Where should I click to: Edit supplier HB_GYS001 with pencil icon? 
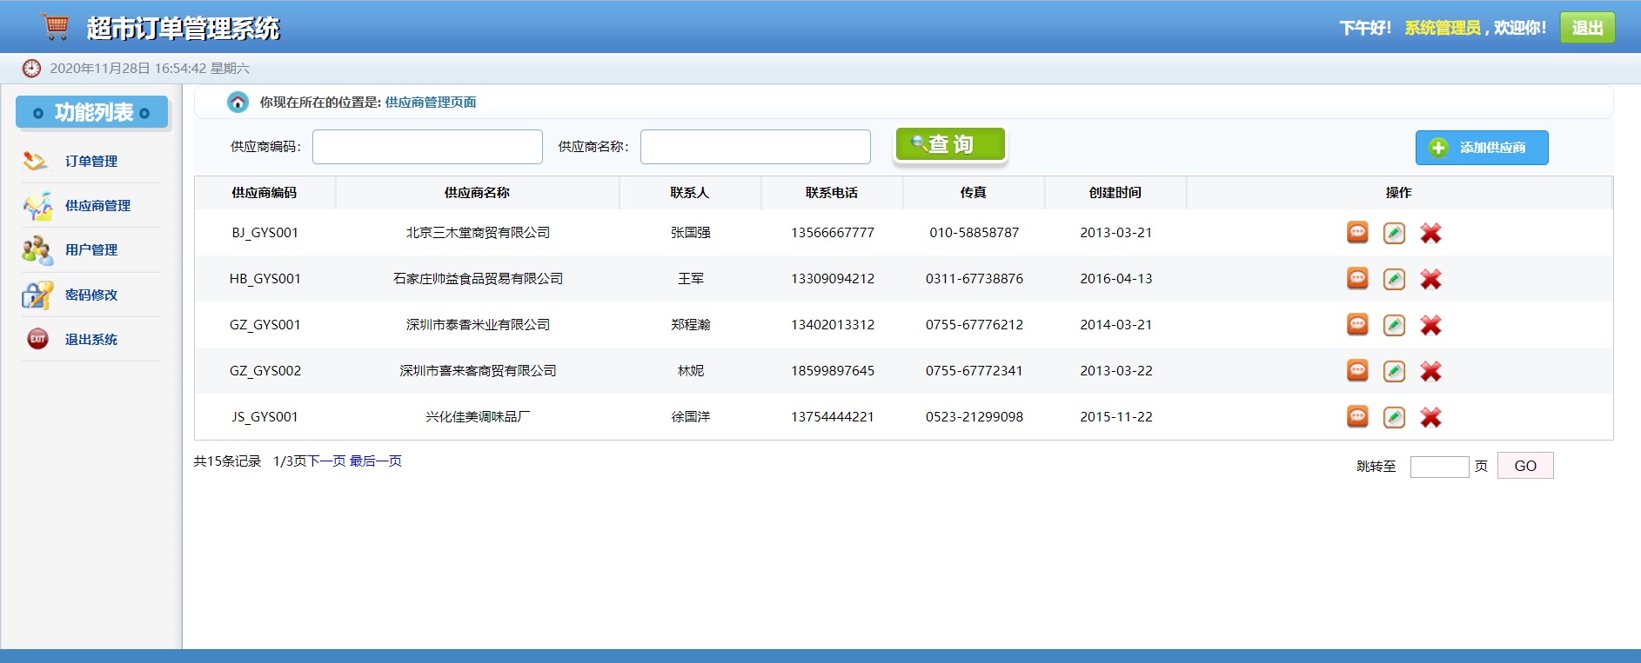point(1394,279)
